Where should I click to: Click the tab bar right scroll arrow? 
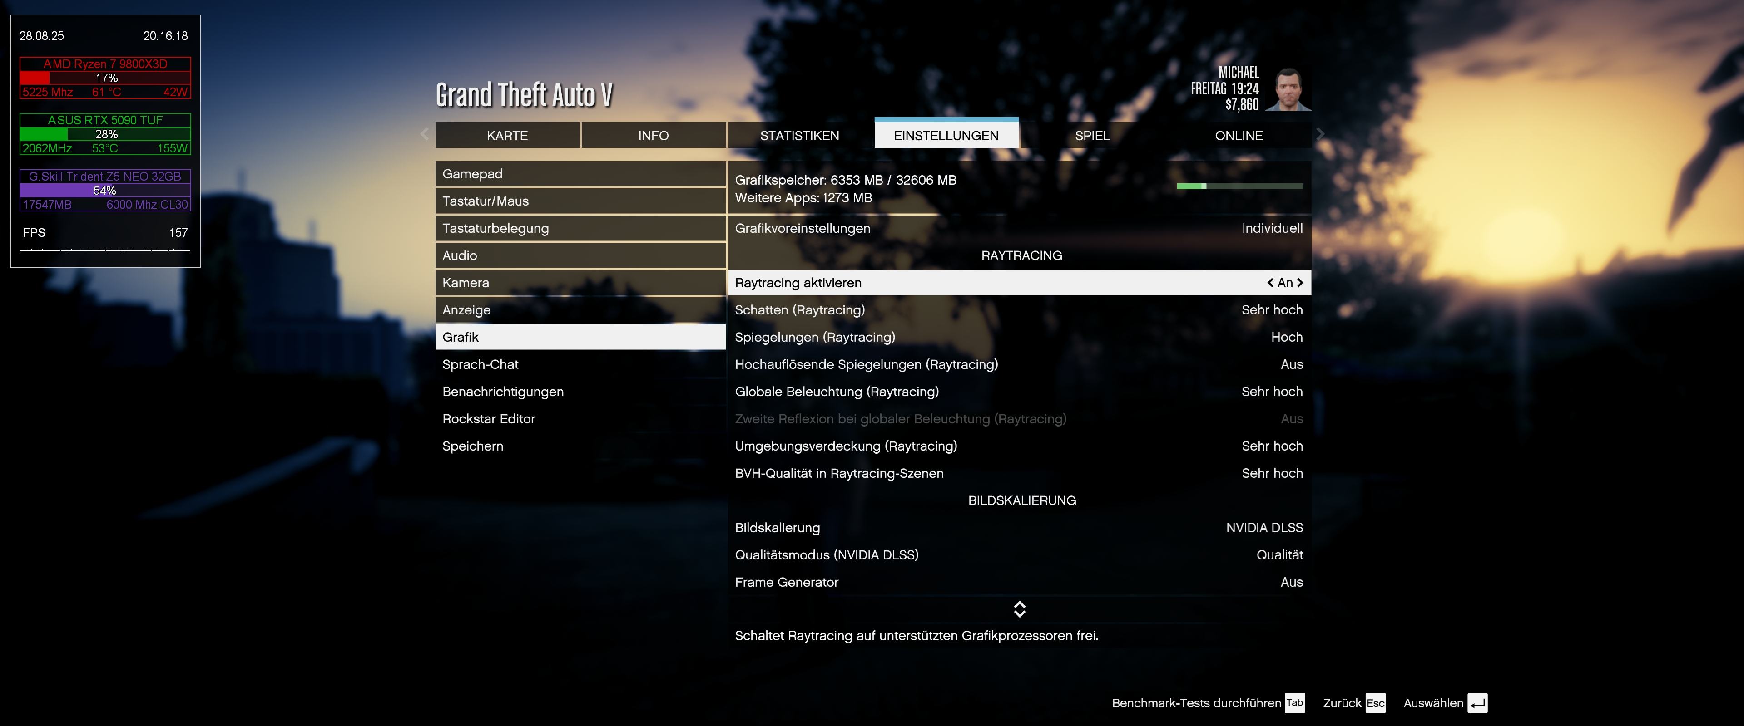click(x=1320, y=134)
